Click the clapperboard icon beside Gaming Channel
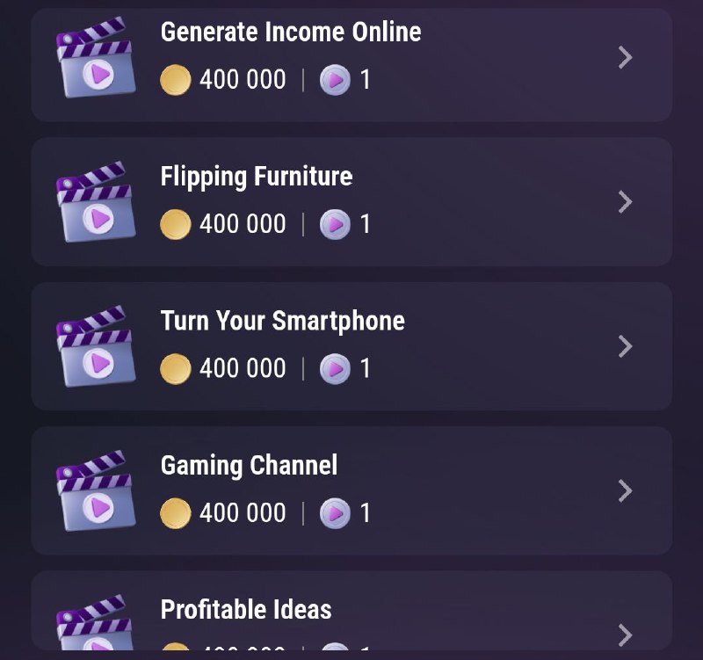The width and height of the screenshot is (703, 660). point(96,490)
